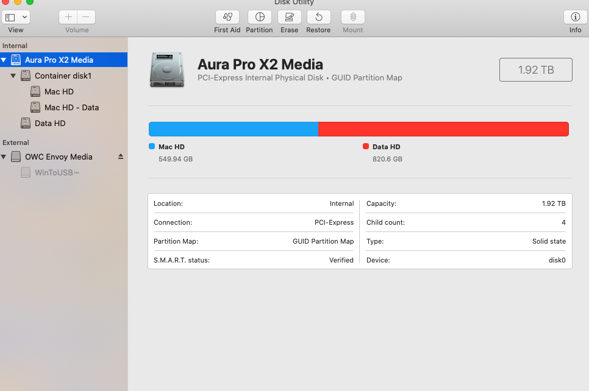The width and height of the screenshot is (589, 391).
Task: Click the Restore toolbar icon
Action: click(318, 17)
